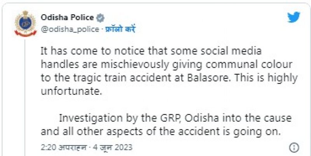This screenshot has height=156, width=311.
Task: Click the Twitter bird logo
Action: pos(294,17)
